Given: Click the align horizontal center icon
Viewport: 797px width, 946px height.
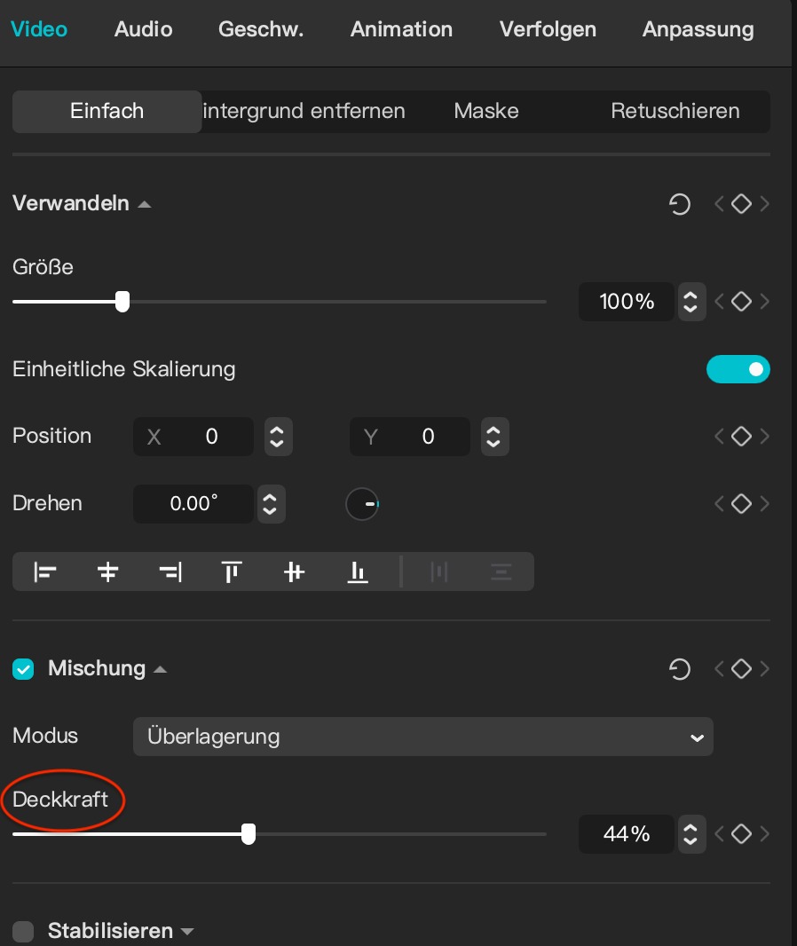Looking at the screenshot, I should click(x=108, y=572).
